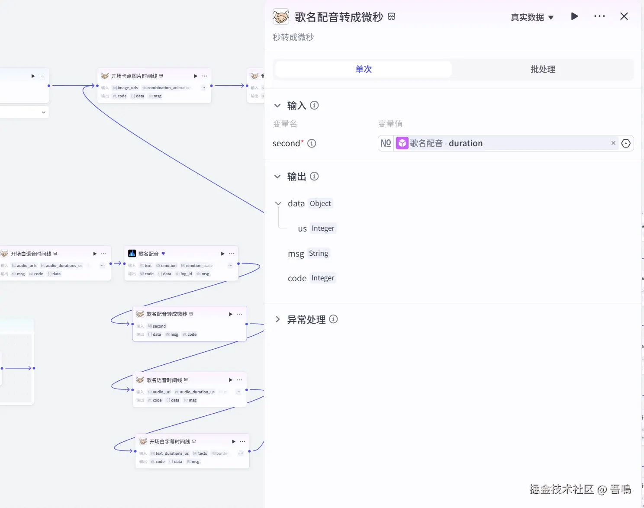Image resolution: width=644 pixels, height=508 pixels.
Task: Click the audio_durations_us input tag
Action: [61, 266]
